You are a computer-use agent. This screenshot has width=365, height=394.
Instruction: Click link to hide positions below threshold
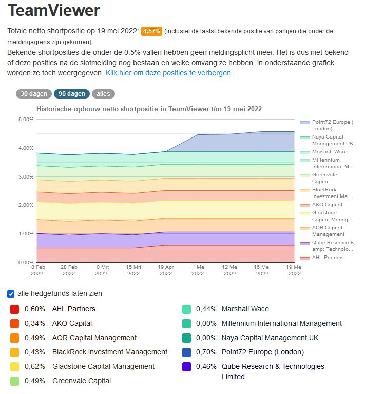point(169,73)
